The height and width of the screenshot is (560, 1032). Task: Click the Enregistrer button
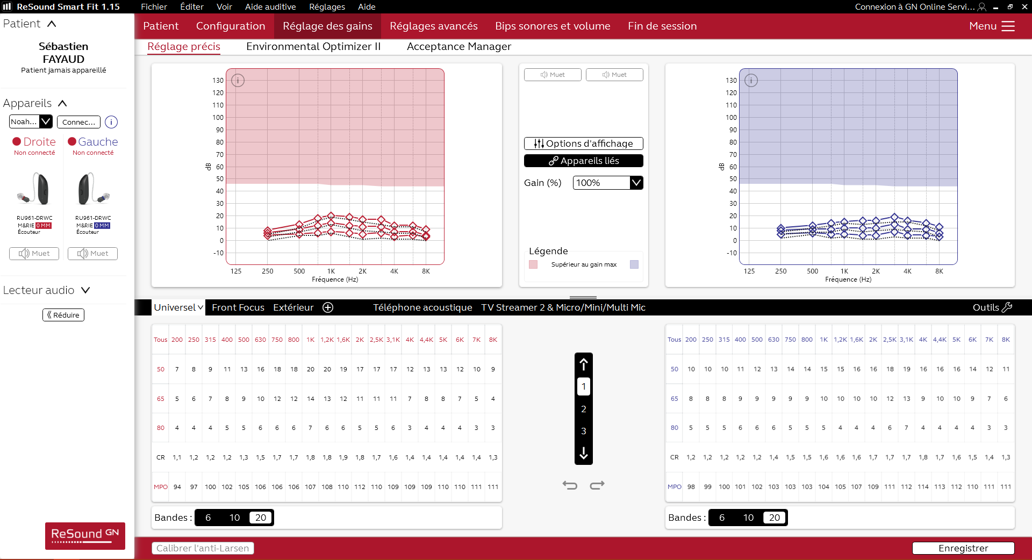click(x=963, y=548)
